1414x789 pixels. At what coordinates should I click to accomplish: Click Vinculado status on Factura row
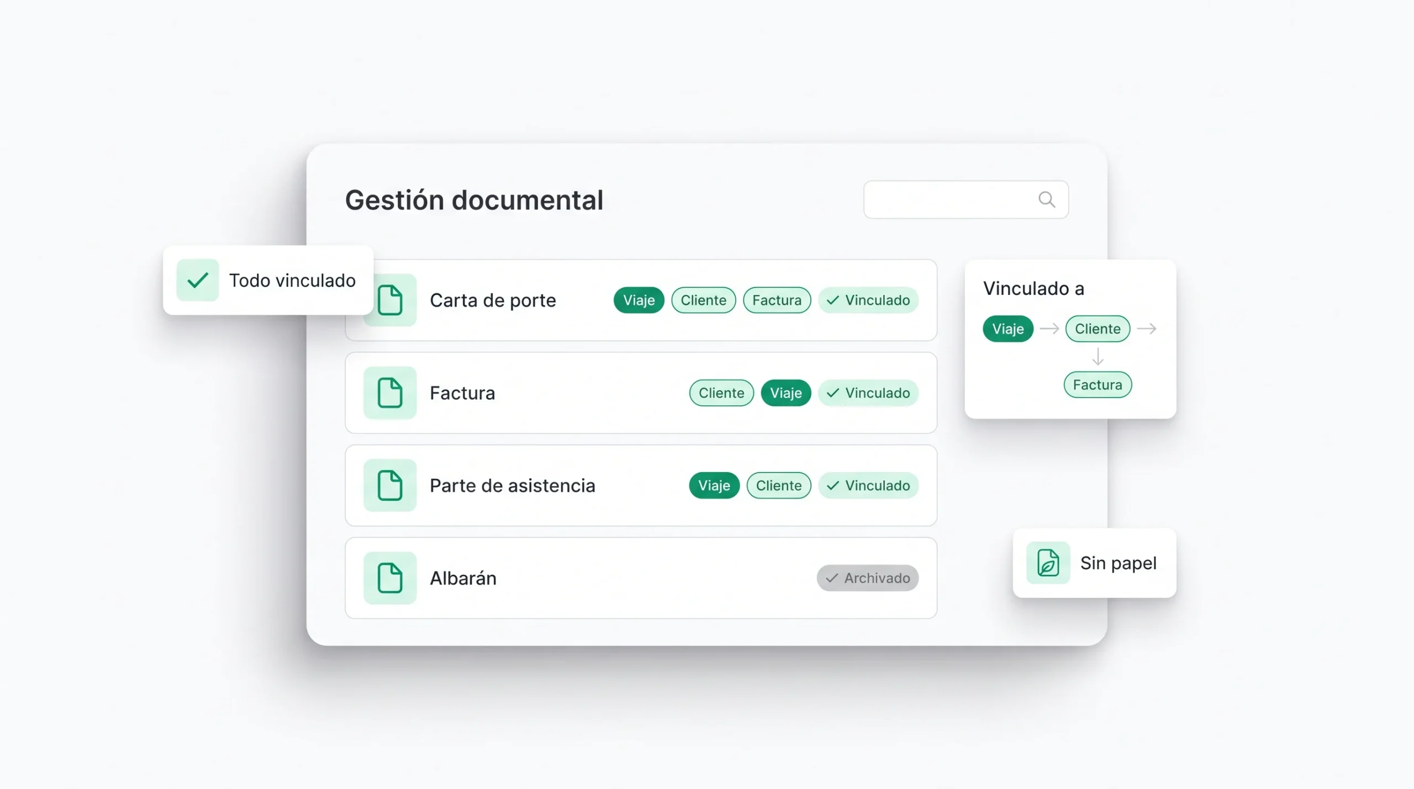(x=868, y=393)
